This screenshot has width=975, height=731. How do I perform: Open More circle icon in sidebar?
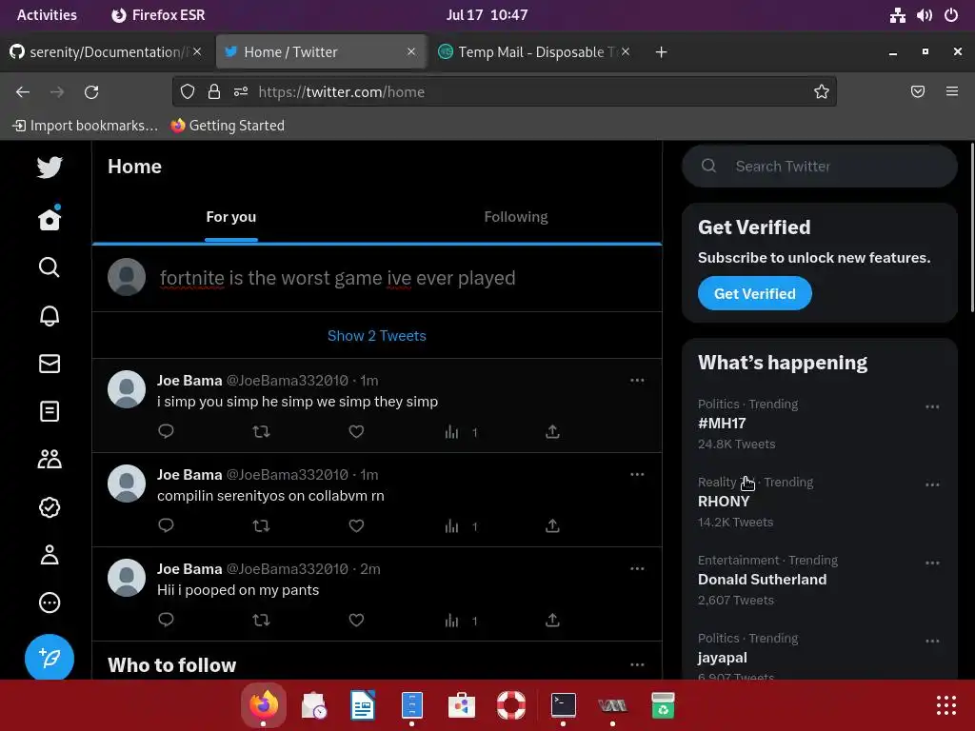pos(50,603)
